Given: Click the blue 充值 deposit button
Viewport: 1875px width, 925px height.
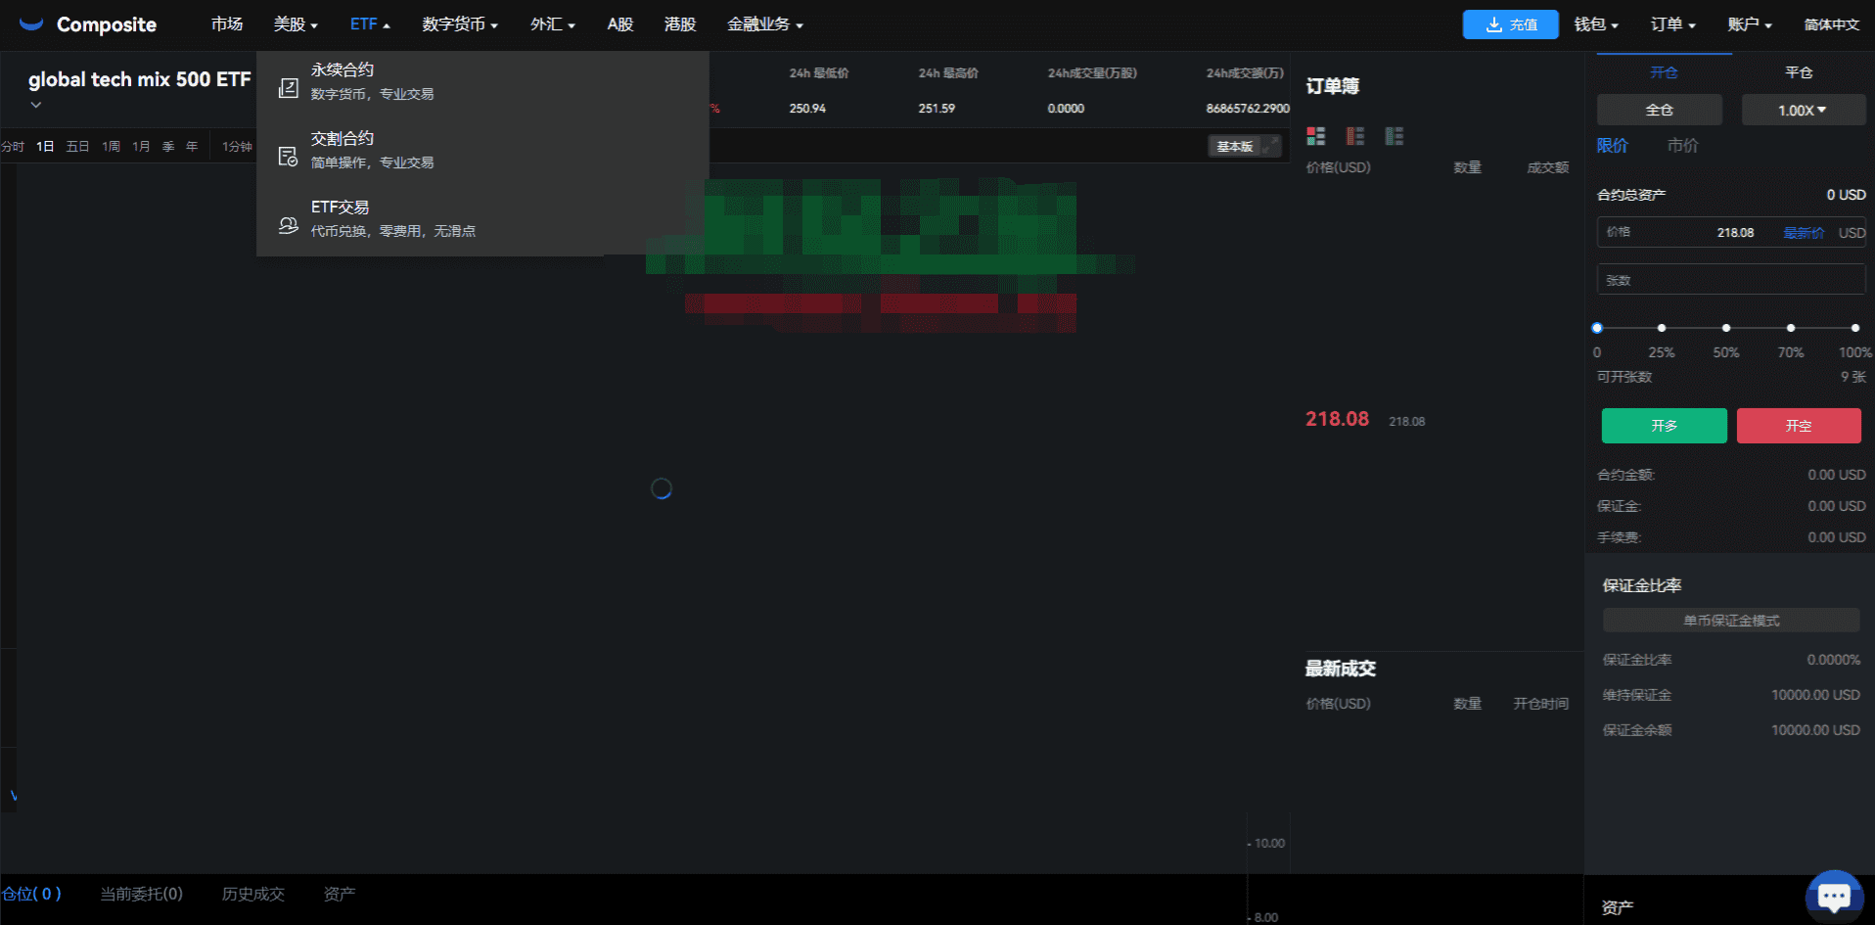Looking at the screenshot, I should click(1510, 24).
